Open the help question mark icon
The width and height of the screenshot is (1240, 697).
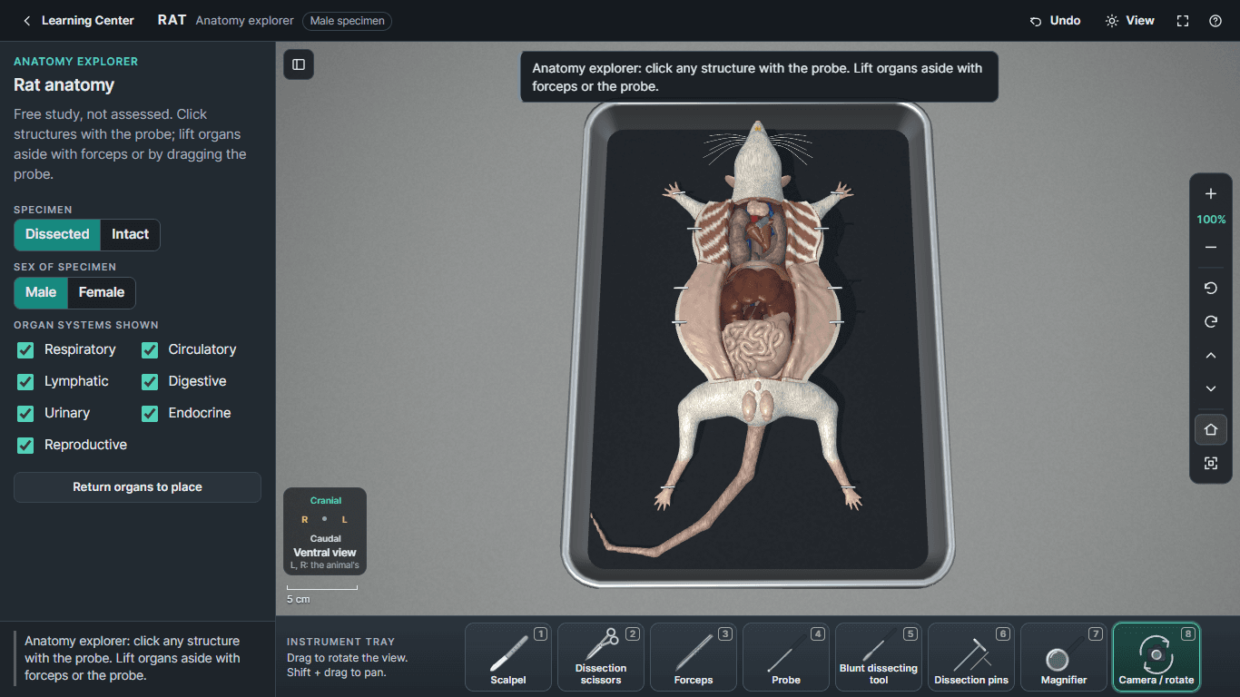click(x=1215, y=21)
